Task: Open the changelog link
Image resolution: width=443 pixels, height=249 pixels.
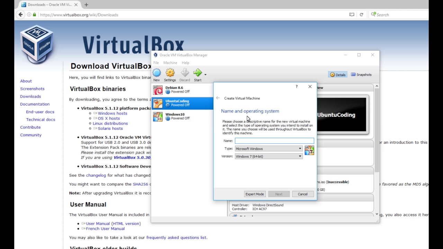Action: pyautogui.click(x=96, y=175)
